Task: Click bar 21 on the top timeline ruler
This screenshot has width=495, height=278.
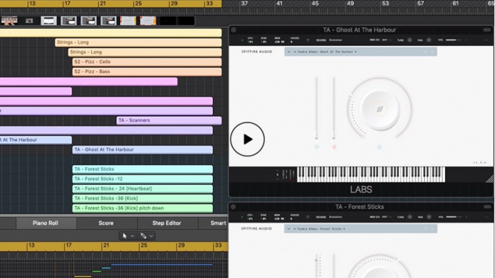Action: [x=102, y=4]
